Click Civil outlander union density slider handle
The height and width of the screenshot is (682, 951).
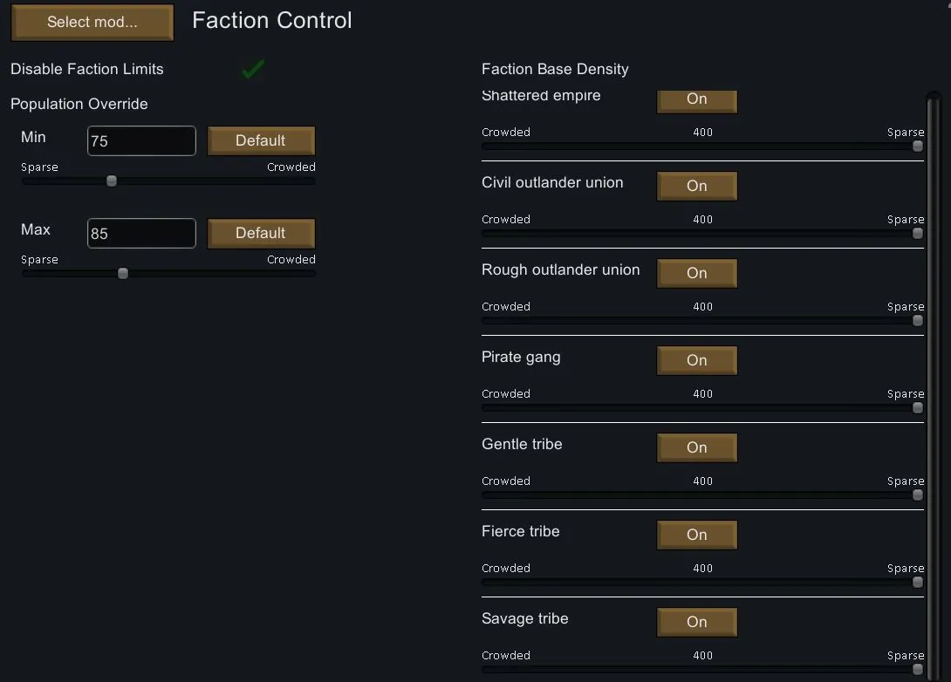point(918,234)
